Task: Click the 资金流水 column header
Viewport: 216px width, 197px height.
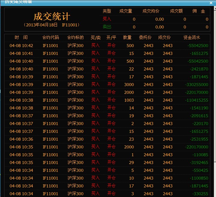Action: [x=192, y=38]
